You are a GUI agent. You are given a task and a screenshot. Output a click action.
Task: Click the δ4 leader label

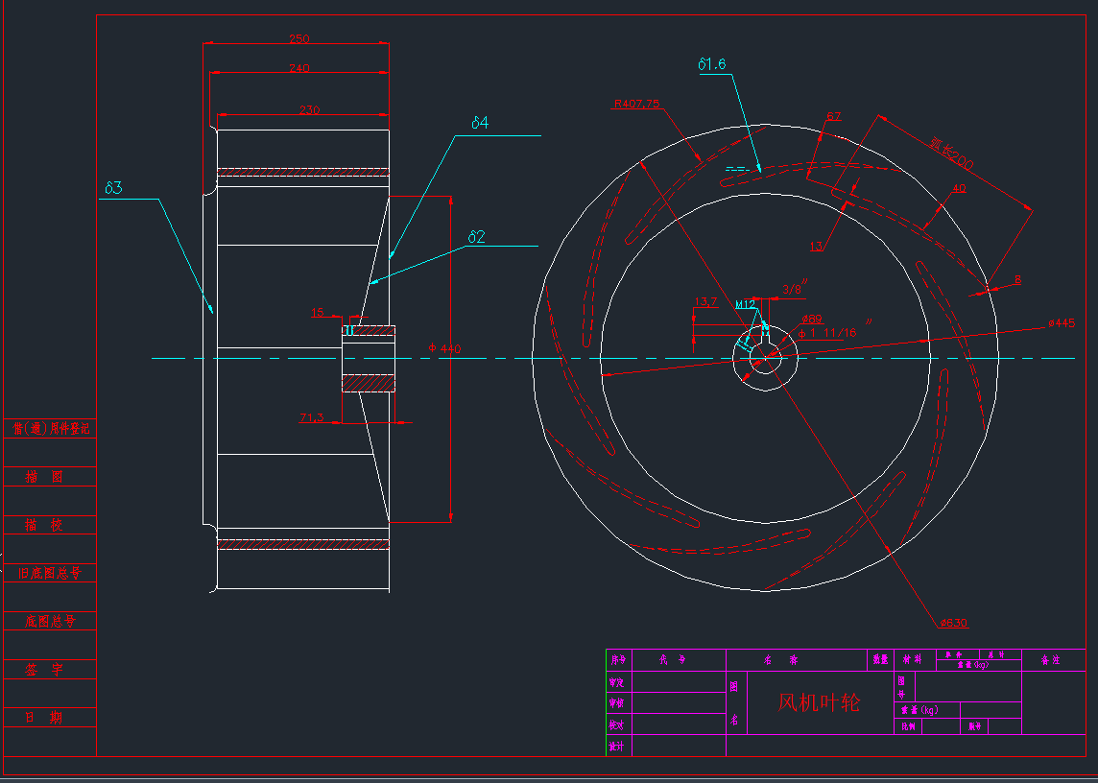[x=480, y=123]
